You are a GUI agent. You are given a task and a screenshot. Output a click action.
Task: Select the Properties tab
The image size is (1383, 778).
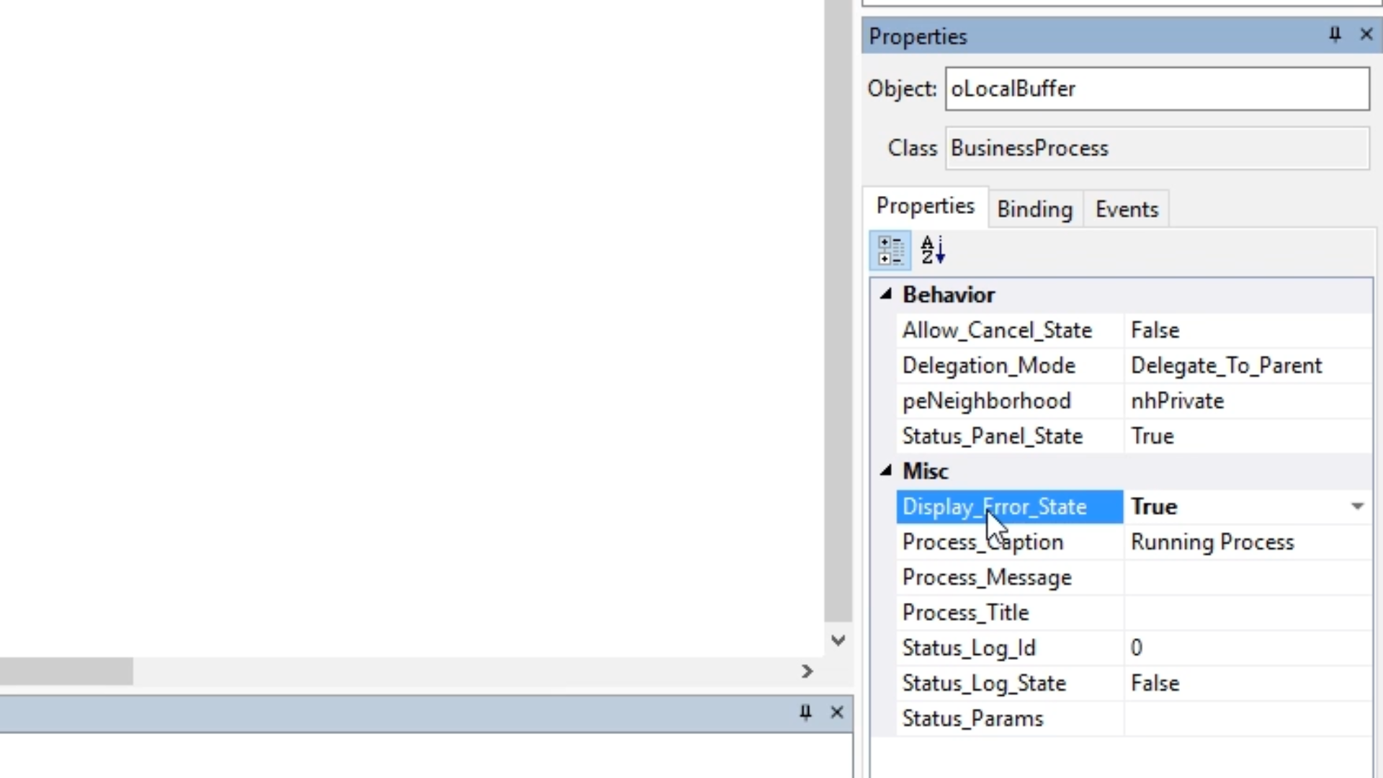coord(925,207)
